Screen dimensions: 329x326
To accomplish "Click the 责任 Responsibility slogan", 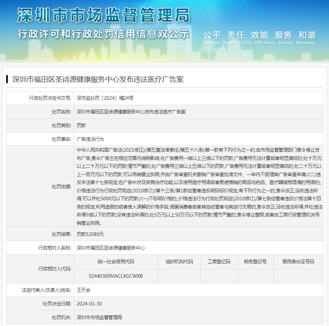I will tap(237, 37).
